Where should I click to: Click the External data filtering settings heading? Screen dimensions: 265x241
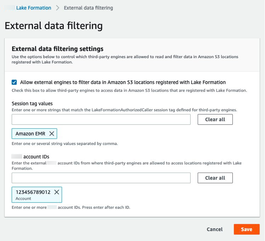click(x=57, y=49)
